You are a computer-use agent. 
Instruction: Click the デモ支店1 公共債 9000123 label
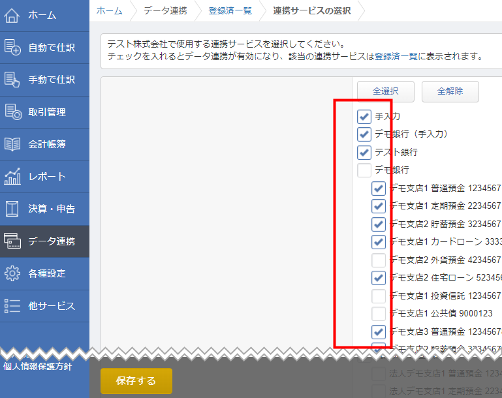441,314
